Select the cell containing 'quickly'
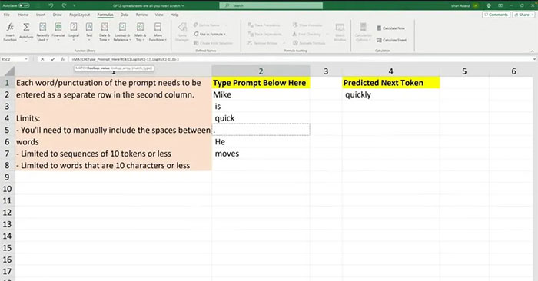Screen dimensions: 538x281 click(390, 94)
